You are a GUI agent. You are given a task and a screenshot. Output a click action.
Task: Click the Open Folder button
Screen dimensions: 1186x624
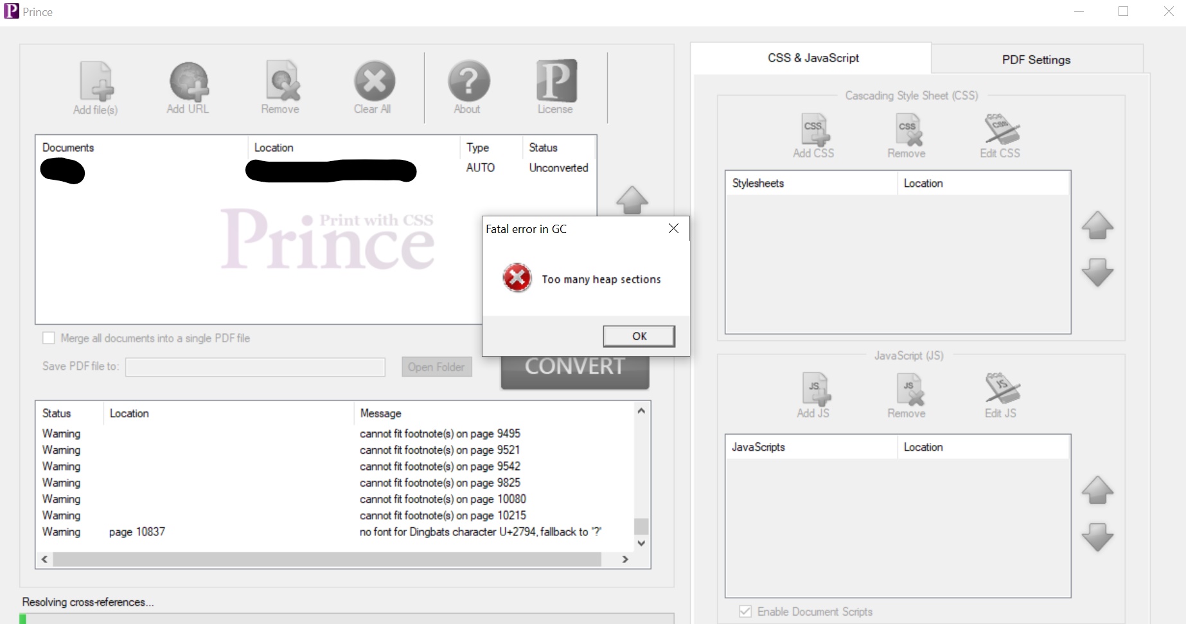(x=436, y=367)
